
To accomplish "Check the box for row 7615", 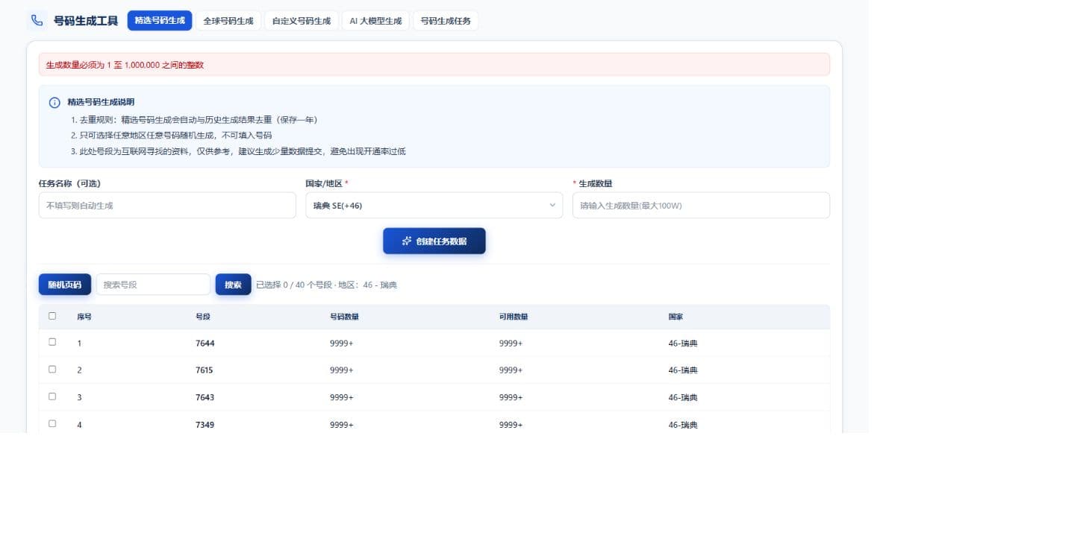I will point(52,369).
